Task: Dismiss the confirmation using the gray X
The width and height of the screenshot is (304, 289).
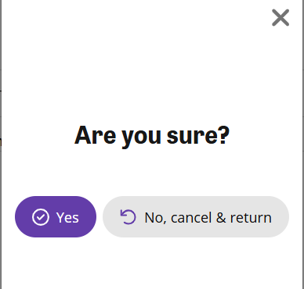Action: [280, 18]
